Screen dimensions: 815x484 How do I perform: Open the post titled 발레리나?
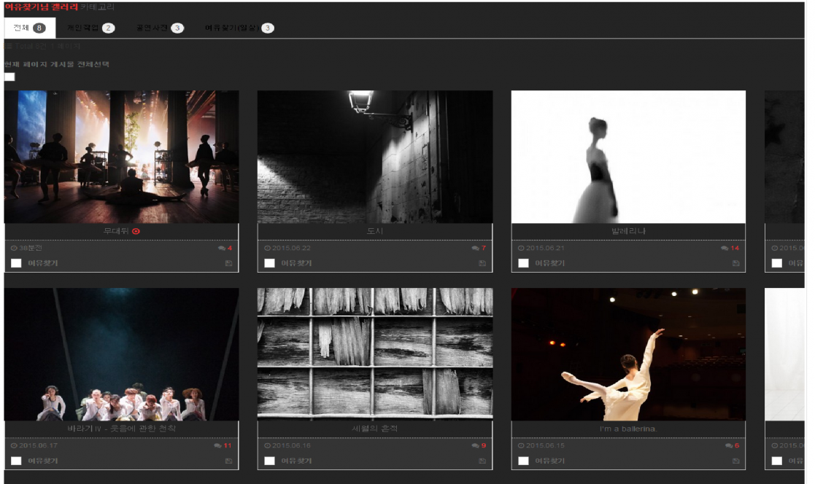pyautogui.click(x=628, y=231)
